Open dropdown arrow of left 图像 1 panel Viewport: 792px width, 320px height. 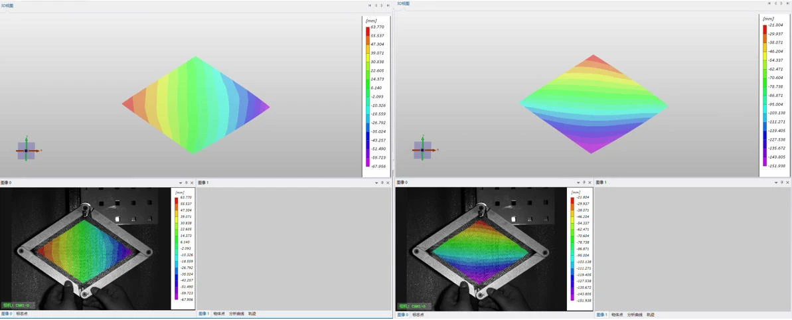pos(376,183)
